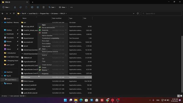This screenshot has height=103, width=183.
Task: Click the file list vertical scrollbar
Action: [182, 64]
